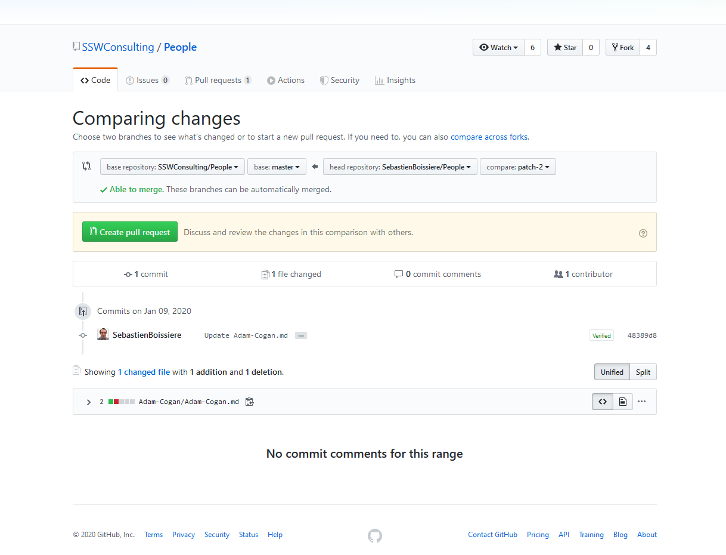Click the Verified badge on the commit
This screenshot has height=555, width=726.
(601, 335)
